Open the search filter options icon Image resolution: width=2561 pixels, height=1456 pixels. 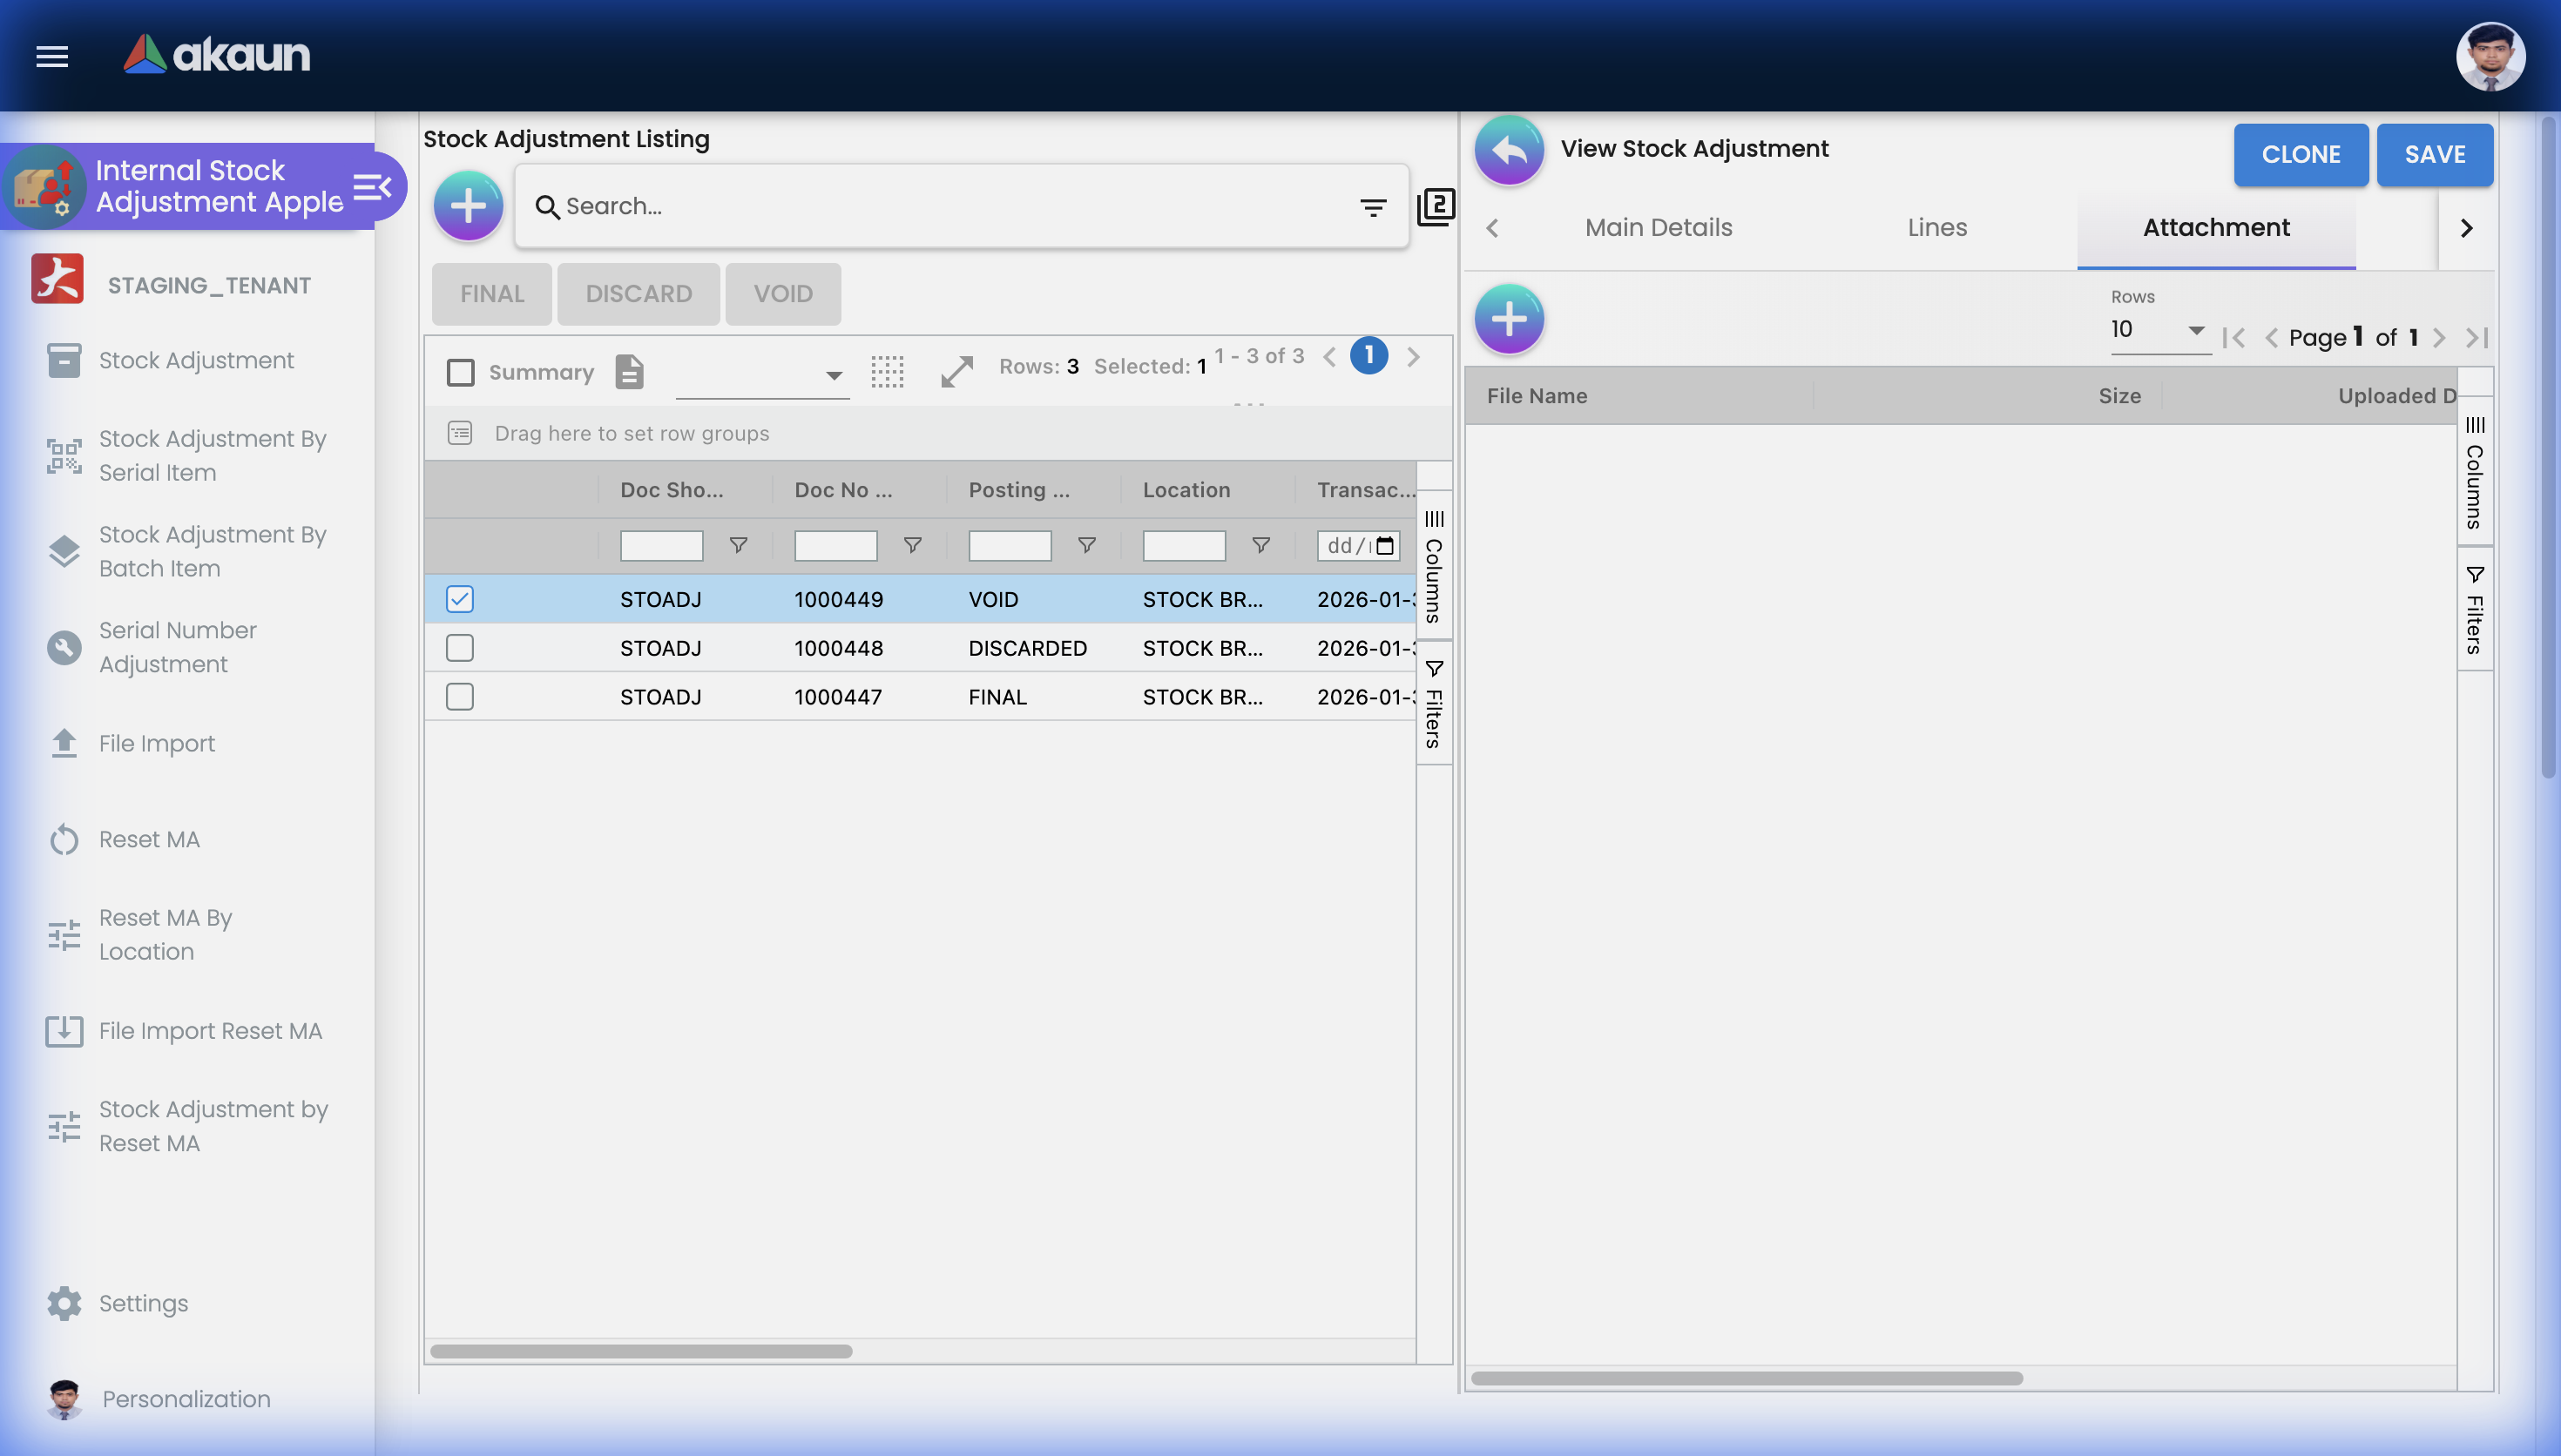pos(1373,207)
